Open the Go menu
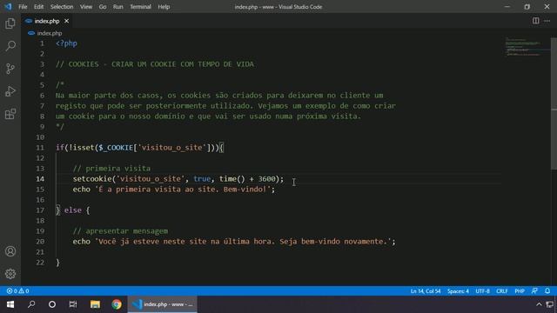The image size is (557, 313). [103, 7]
